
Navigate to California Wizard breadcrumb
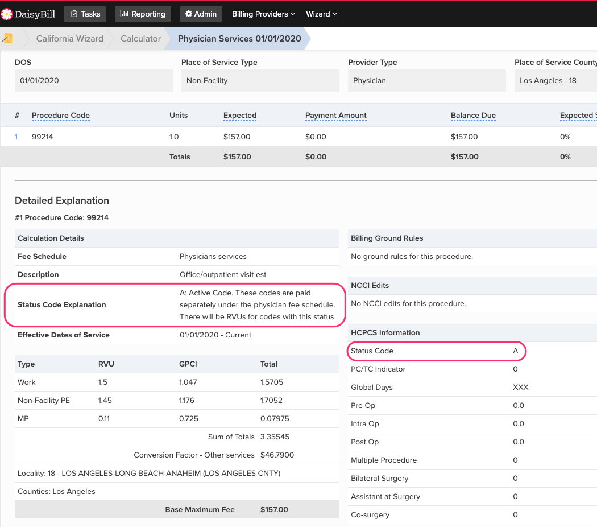69,38
